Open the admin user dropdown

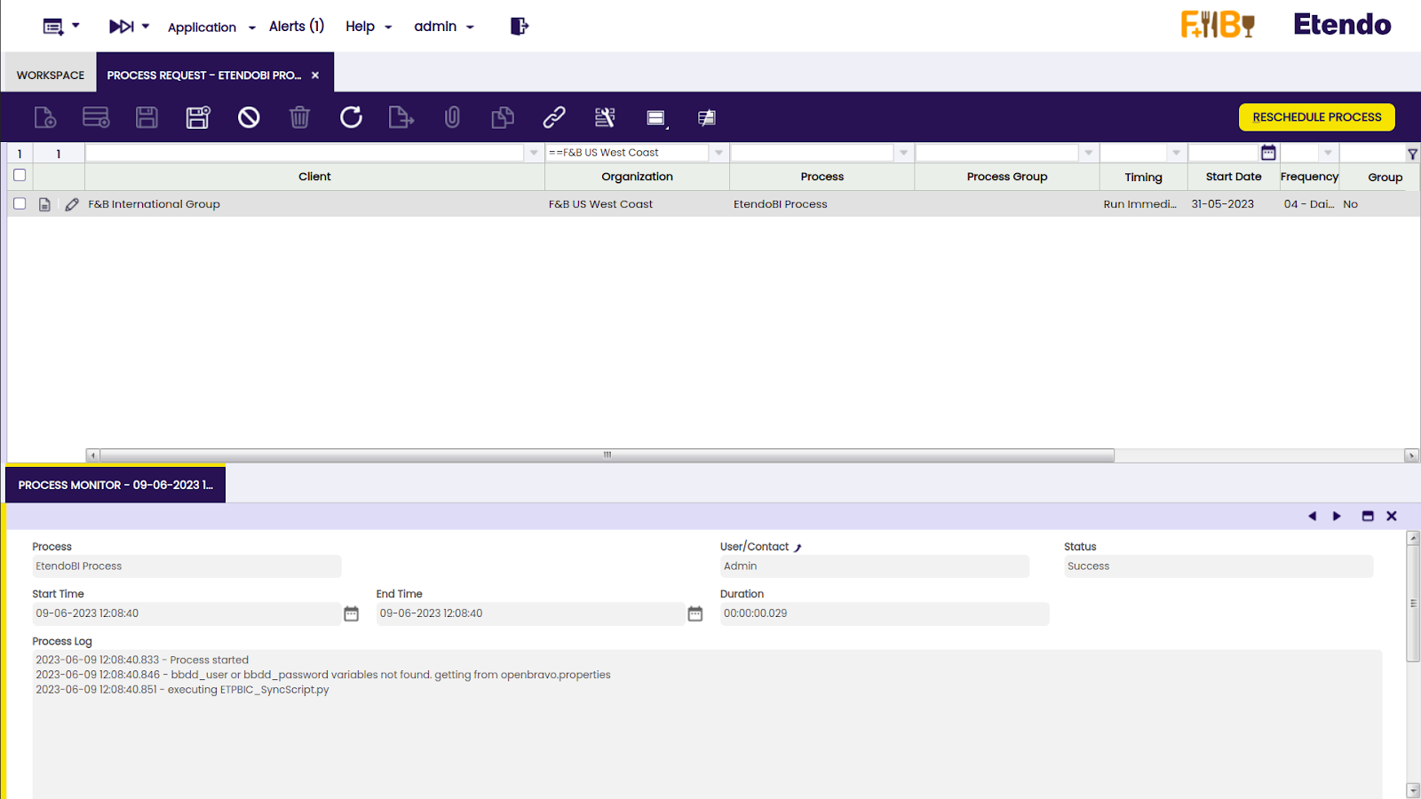tap(444, 27)
